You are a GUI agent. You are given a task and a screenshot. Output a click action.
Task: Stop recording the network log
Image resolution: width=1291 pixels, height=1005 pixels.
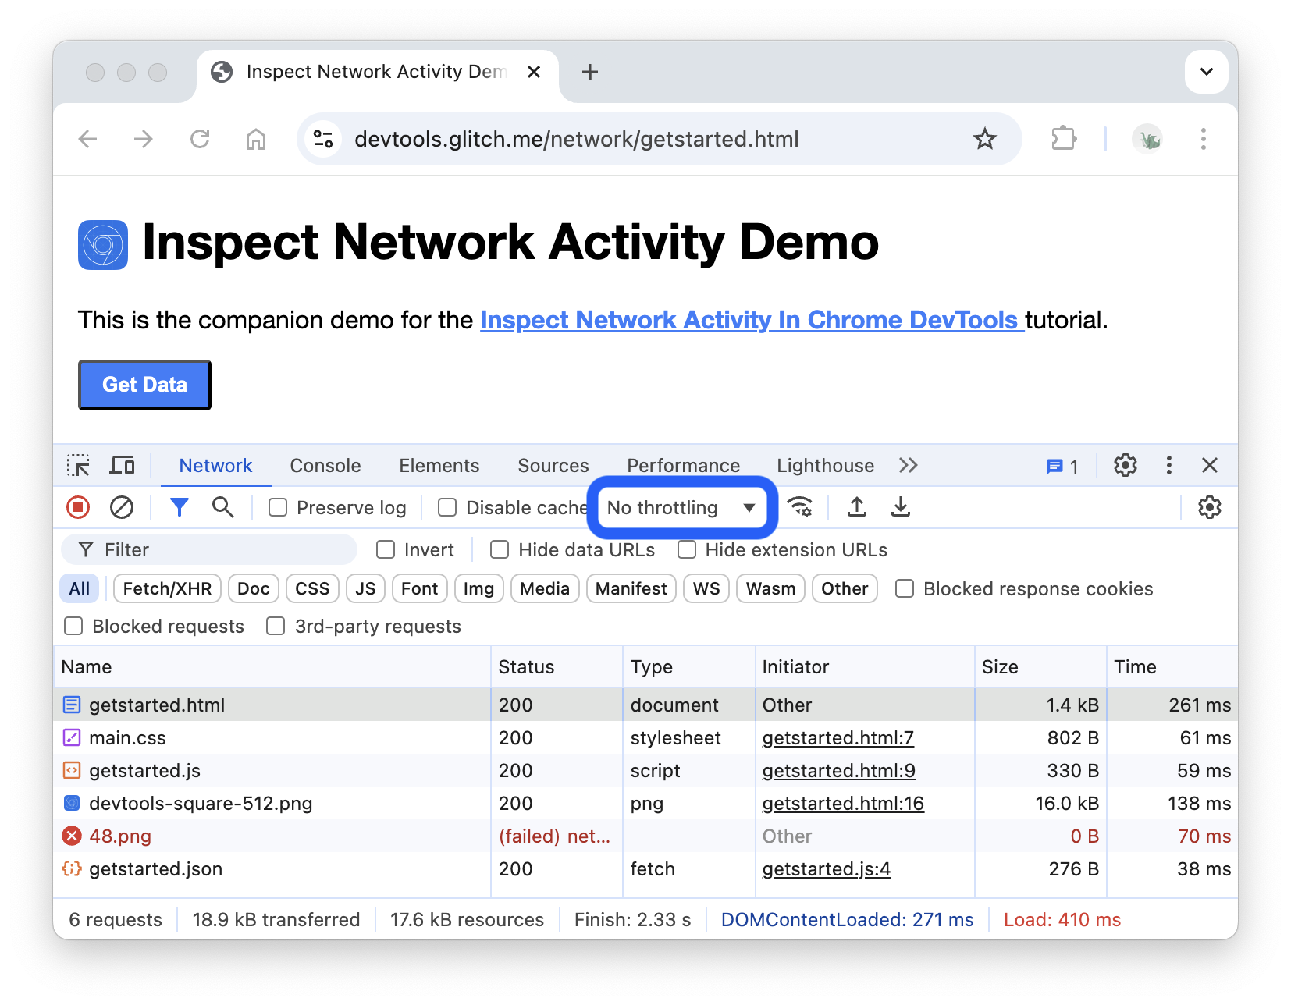[77, 507]
